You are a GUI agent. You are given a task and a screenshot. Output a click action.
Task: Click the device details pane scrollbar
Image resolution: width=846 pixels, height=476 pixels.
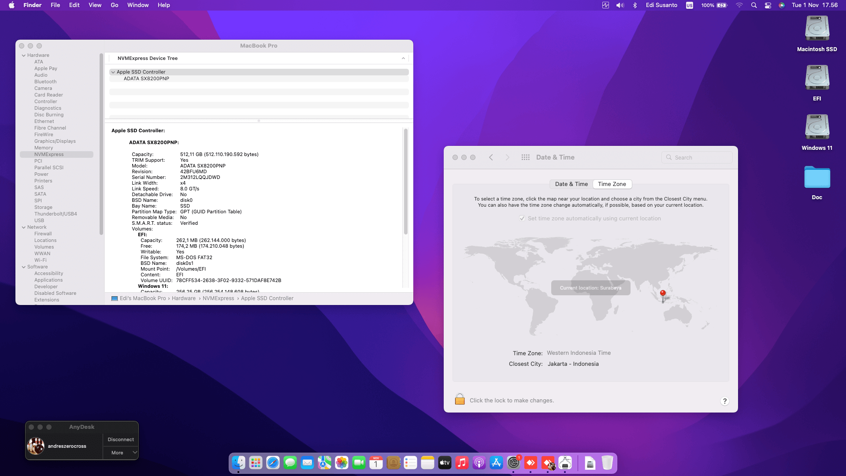(x=405, y=181)
